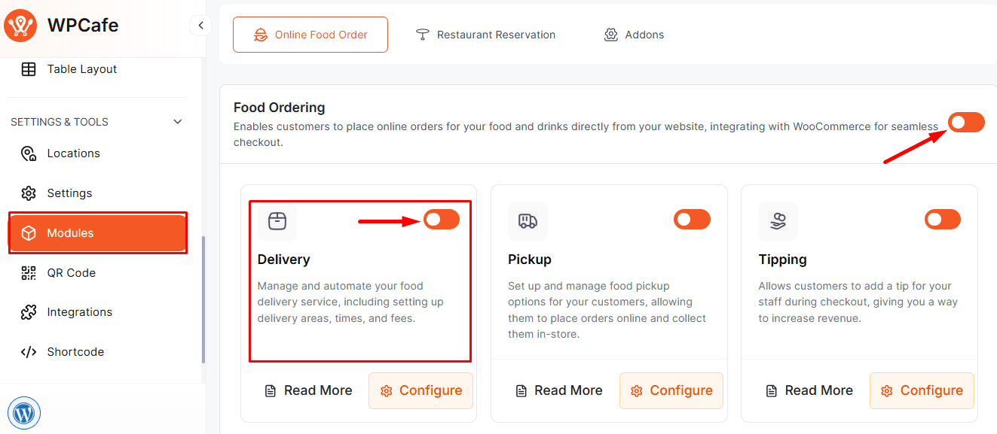Disable the Delivery module toggle
This screenshot has height=434, width=997.
(442, 220)
